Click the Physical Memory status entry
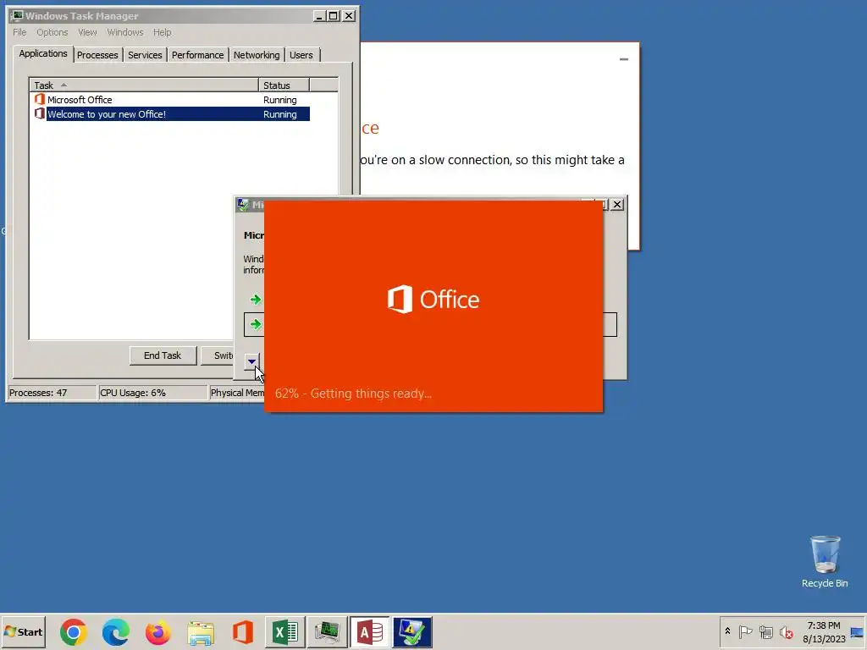 237,393
